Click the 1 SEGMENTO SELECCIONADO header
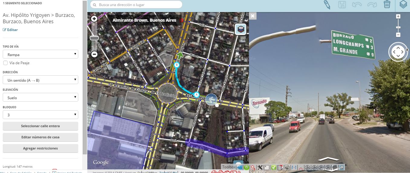The height and width of the screenshot is (173, 410). 22,3
